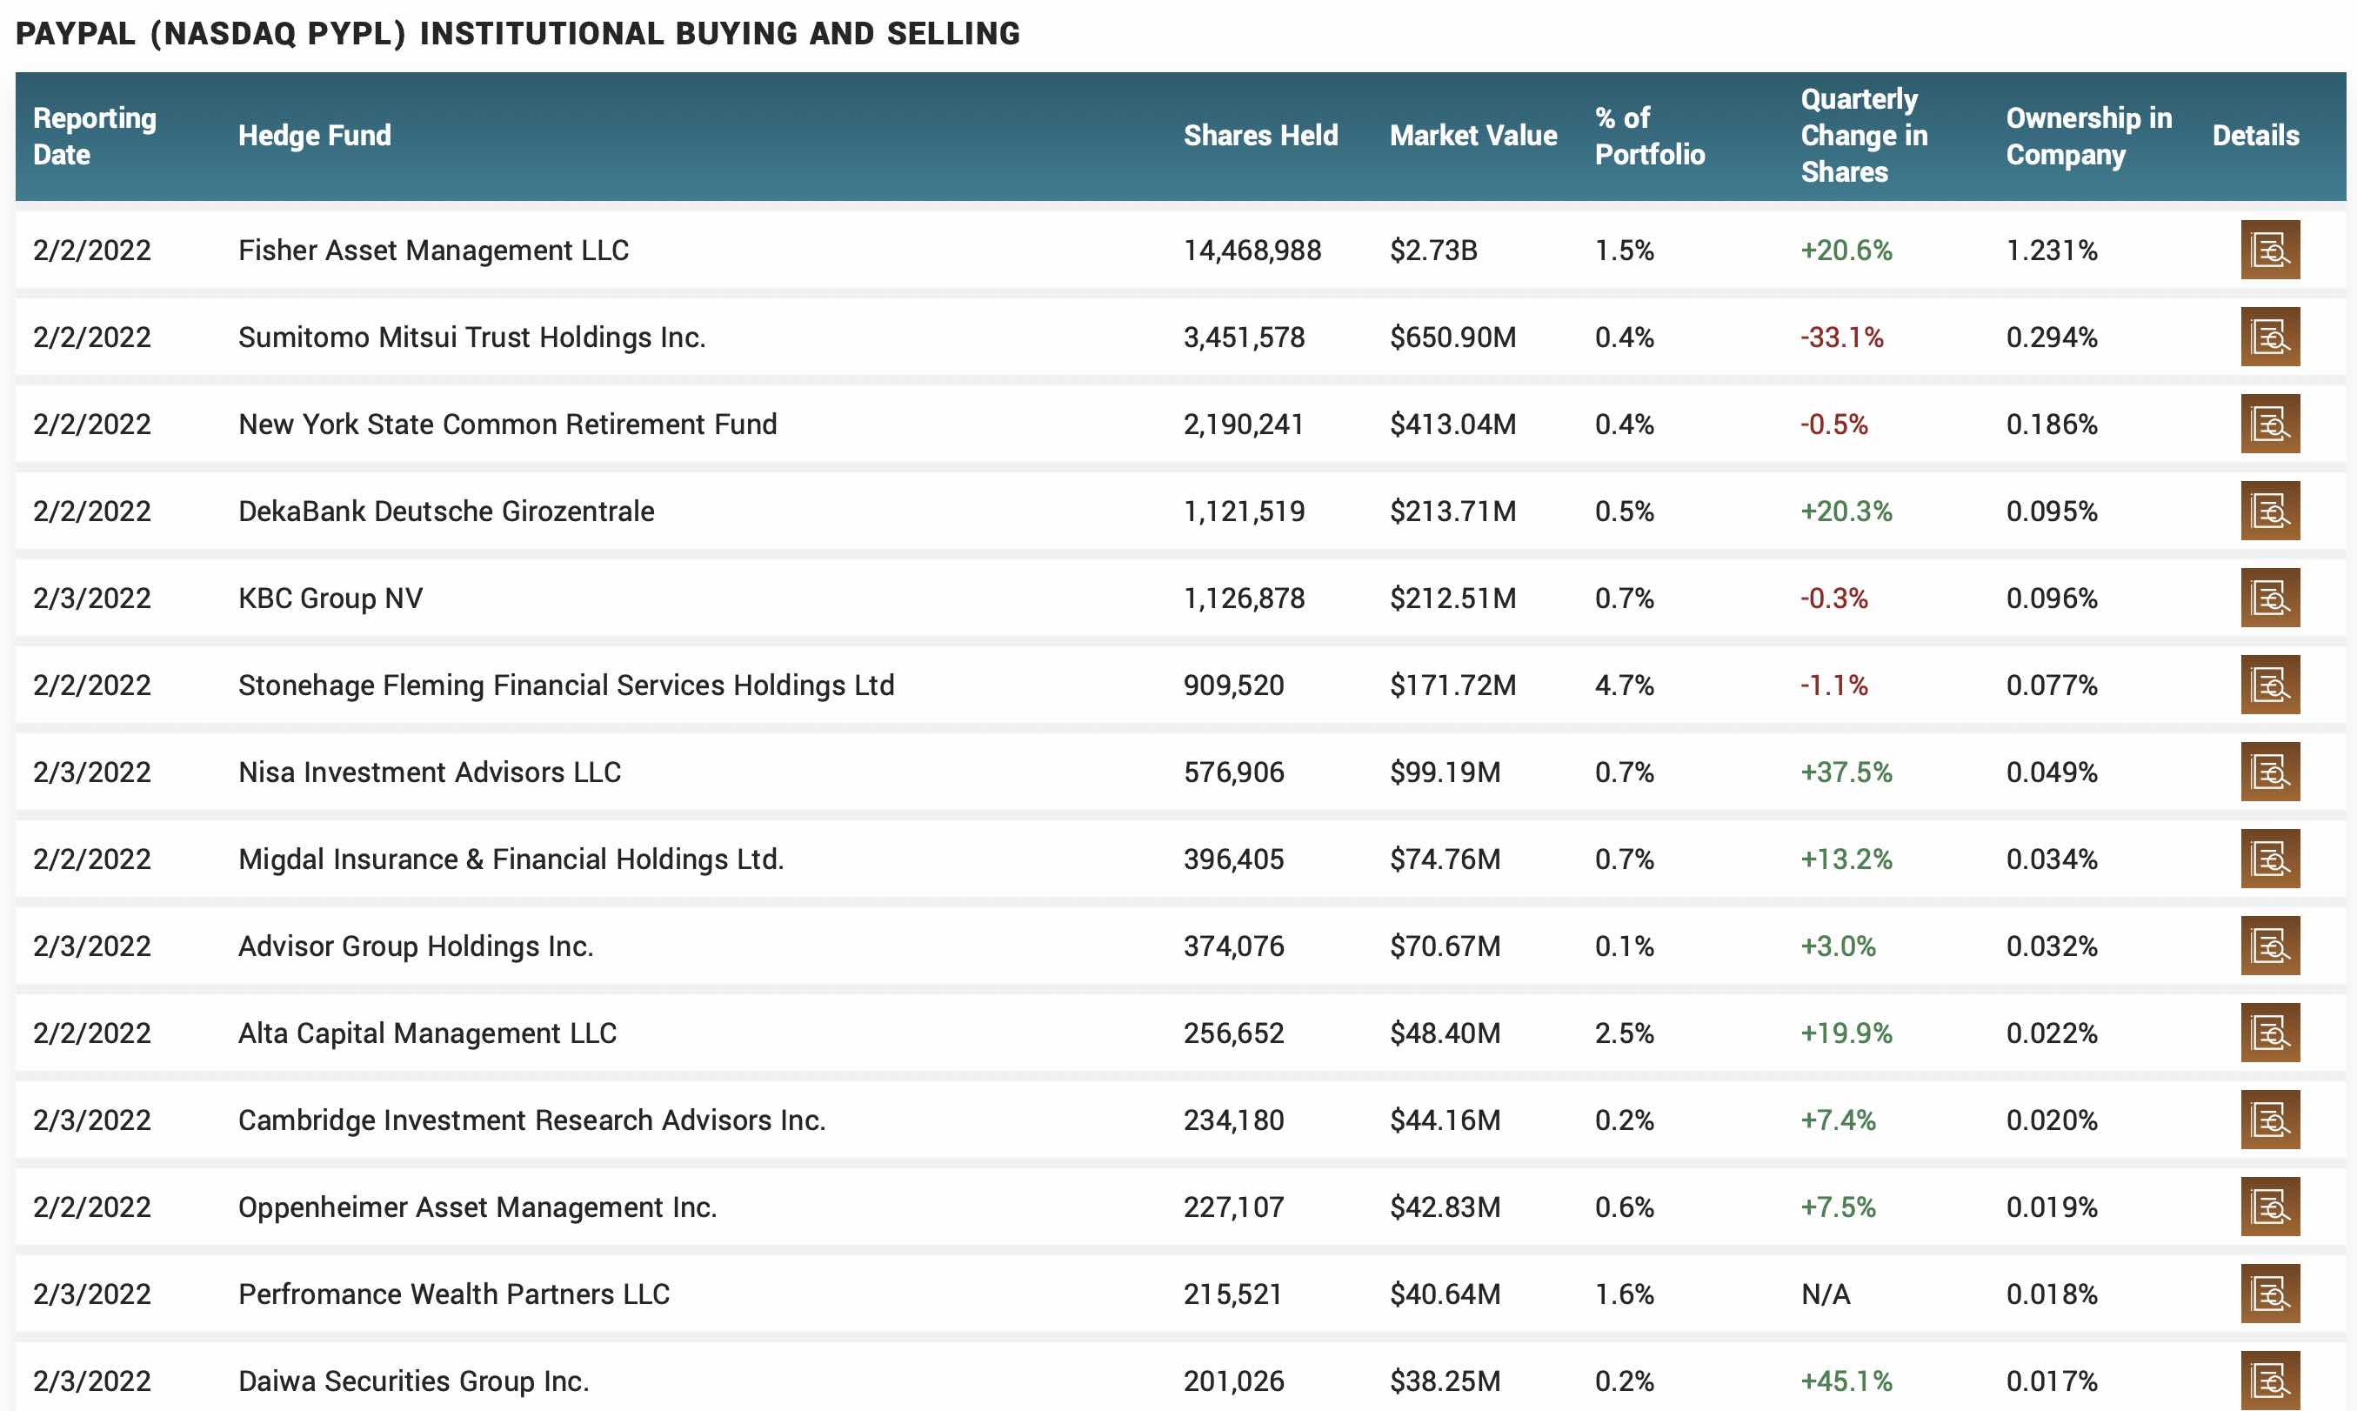This screenshot has height=1411, width=2357.
Task: Click quarterly change +37.5%
Action: [x=1846, y=772]
